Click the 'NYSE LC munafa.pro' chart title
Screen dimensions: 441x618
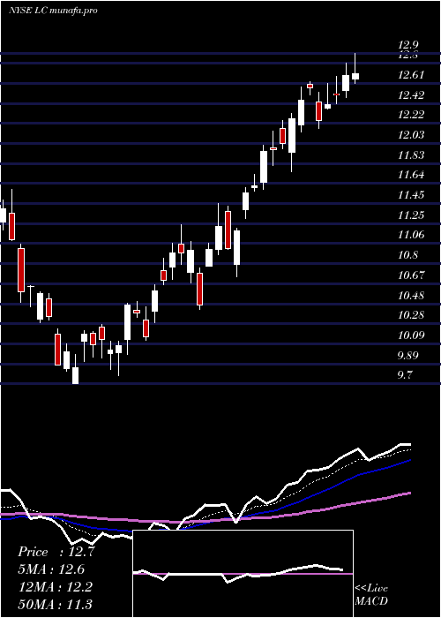point(53,11)
